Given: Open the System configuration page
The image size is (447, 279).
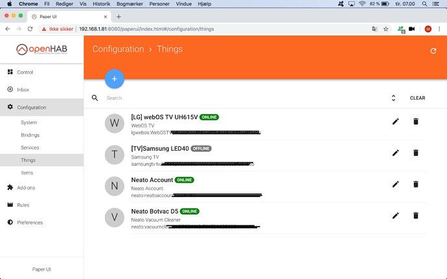Looking at the screenshot, I should click(x=41, y=122).
